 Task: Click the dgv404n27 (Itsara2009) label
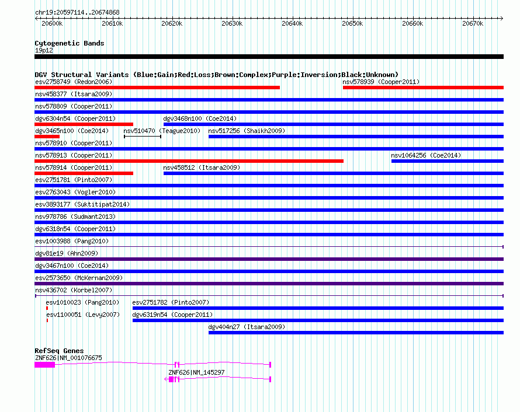247,327
